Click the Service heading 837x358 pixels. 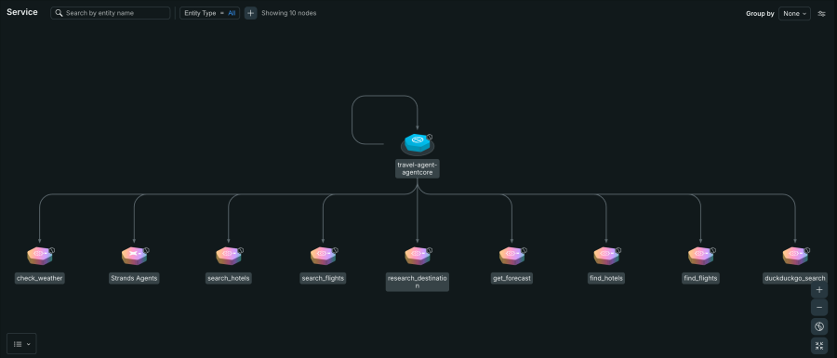tap(22, 12)
